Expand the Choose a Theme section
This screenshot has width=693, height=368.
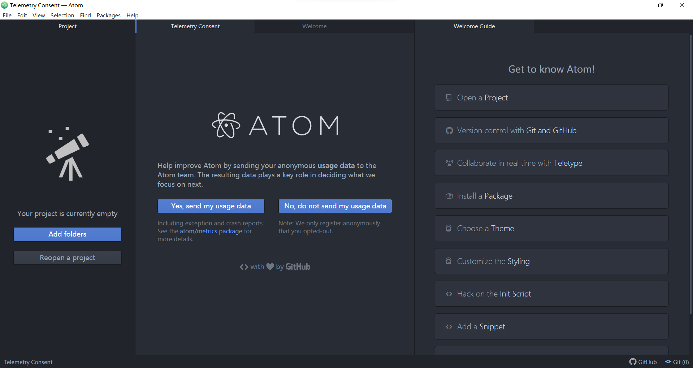551,228
